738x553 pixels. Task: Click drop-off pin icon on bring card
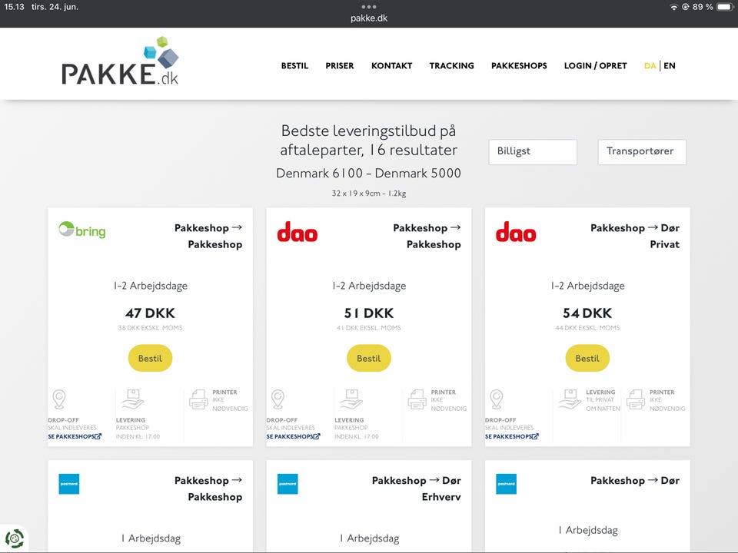point(59,399)
